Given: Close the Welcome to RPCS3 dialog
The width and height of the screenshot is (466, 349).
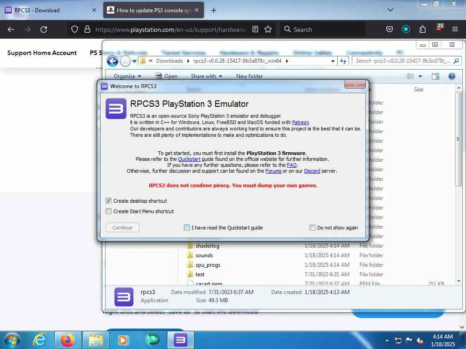Looking at the screenshot, I should [355, 84].
